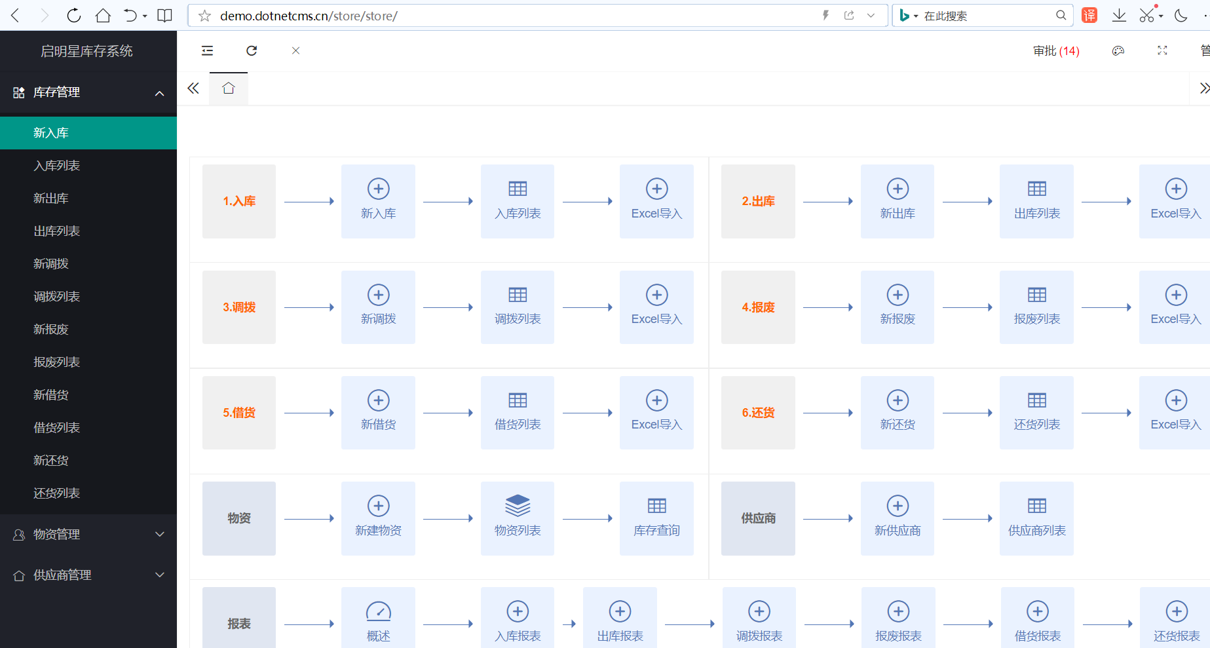
Task: Open the 报废报表 tile
Action: tap(898, 618)
